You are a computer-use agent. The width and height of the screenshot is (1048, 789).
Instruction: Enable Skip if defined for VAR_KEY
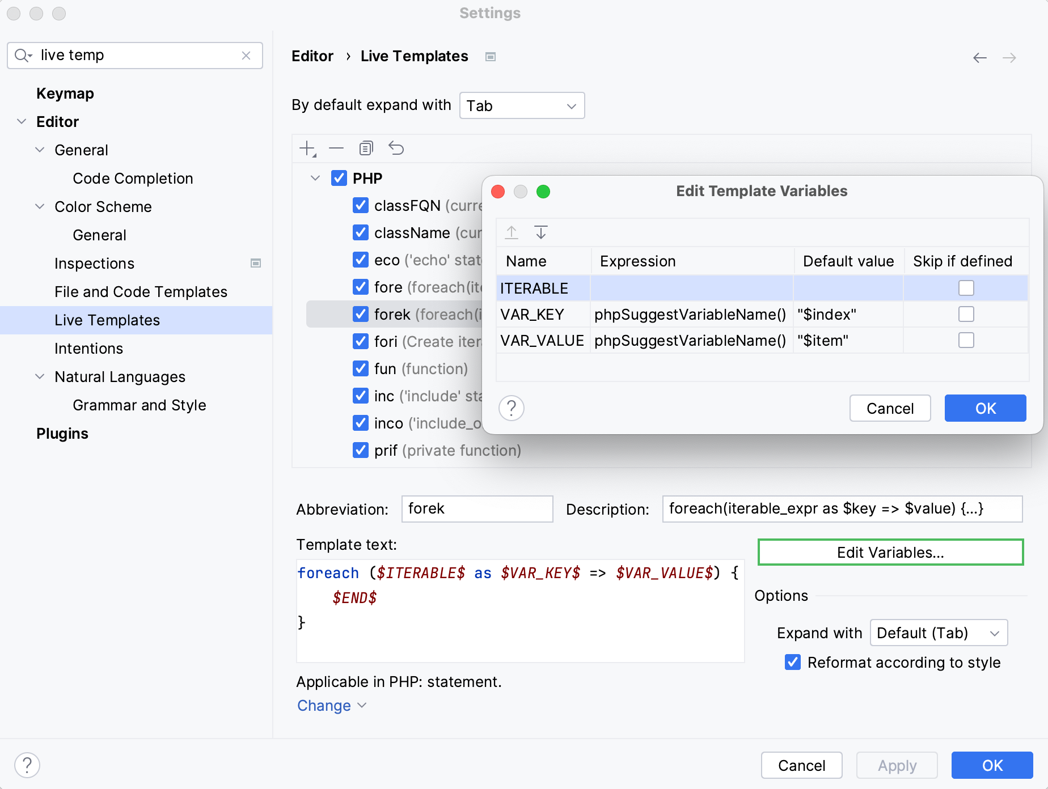click(x=966, y=314)
